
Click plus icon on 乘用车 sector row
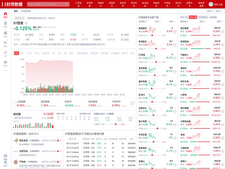pyautogui.click(x=222, y=71)
